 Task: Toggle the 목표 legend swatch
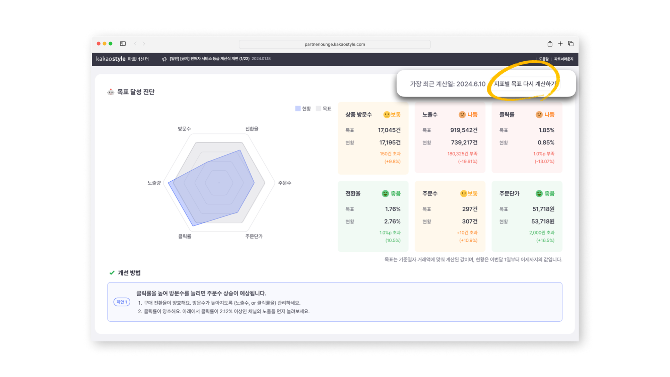(x=318, y=109)
